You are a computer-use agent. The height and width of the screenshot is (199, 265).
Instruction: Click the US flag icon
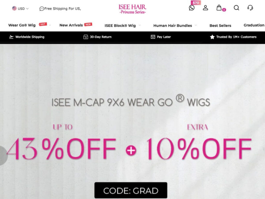pyautogui.click(x=14, y=8)
